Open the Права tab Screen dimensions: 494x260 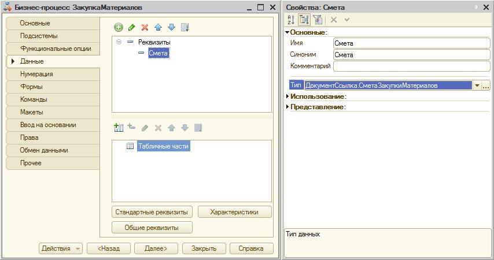pos(53,138)
